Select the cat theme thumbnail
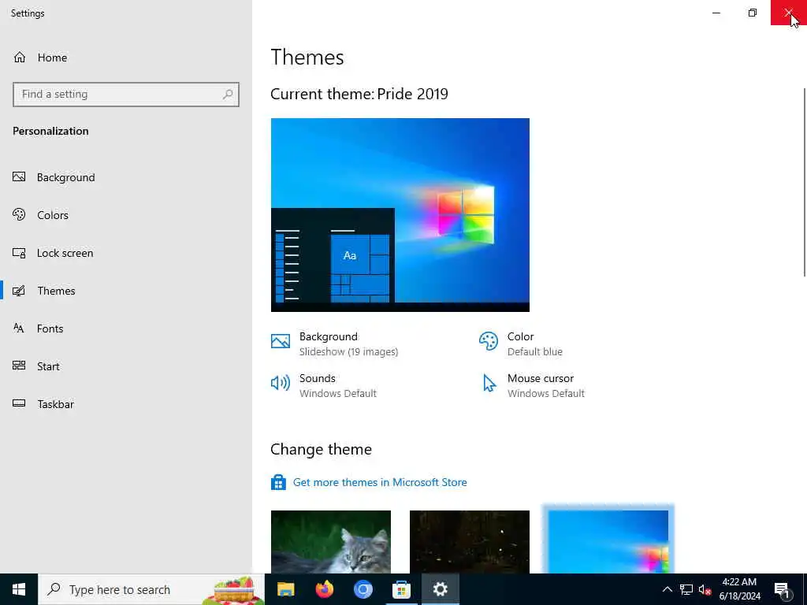 click(x=331, y=542)
